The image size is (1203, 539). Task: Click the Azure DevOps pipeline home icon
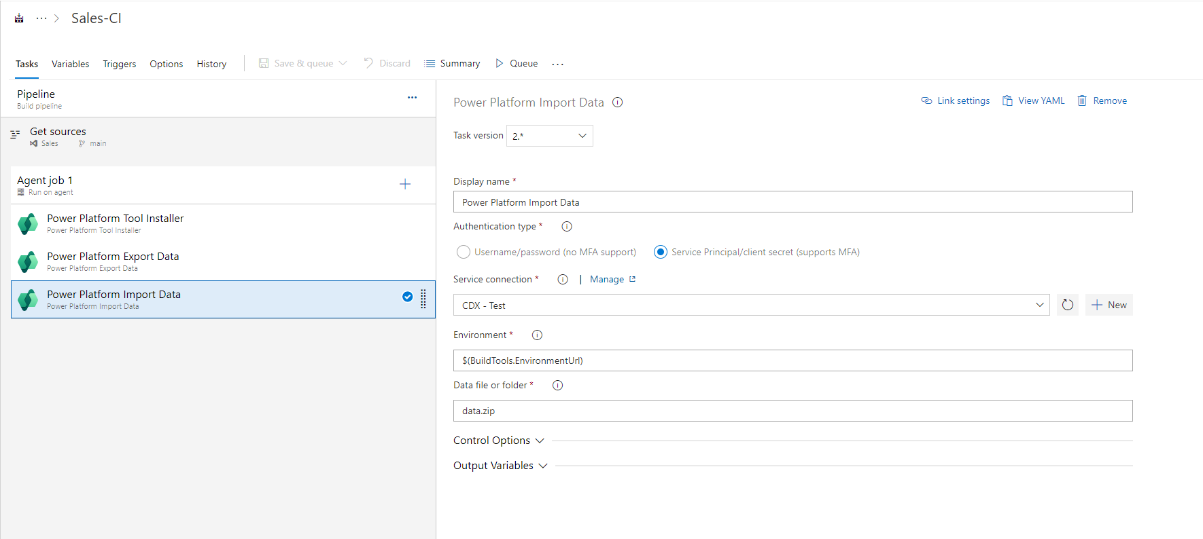[x=19, y=18]
